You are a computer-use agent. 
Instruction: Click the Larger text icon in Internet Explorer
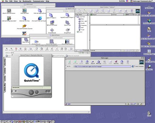[52, 49]
